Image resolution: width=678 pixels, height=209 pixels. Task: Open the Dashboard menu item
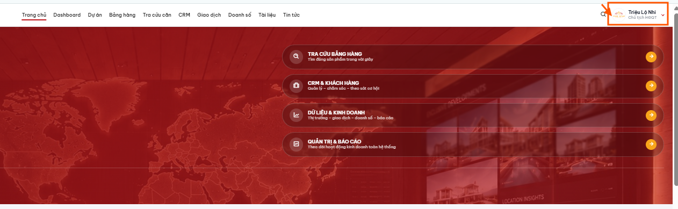67,15
